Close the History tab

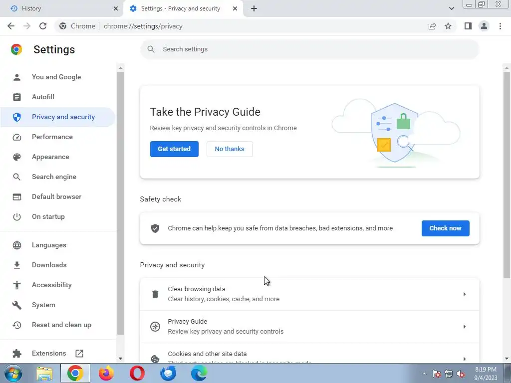[116, 8]
